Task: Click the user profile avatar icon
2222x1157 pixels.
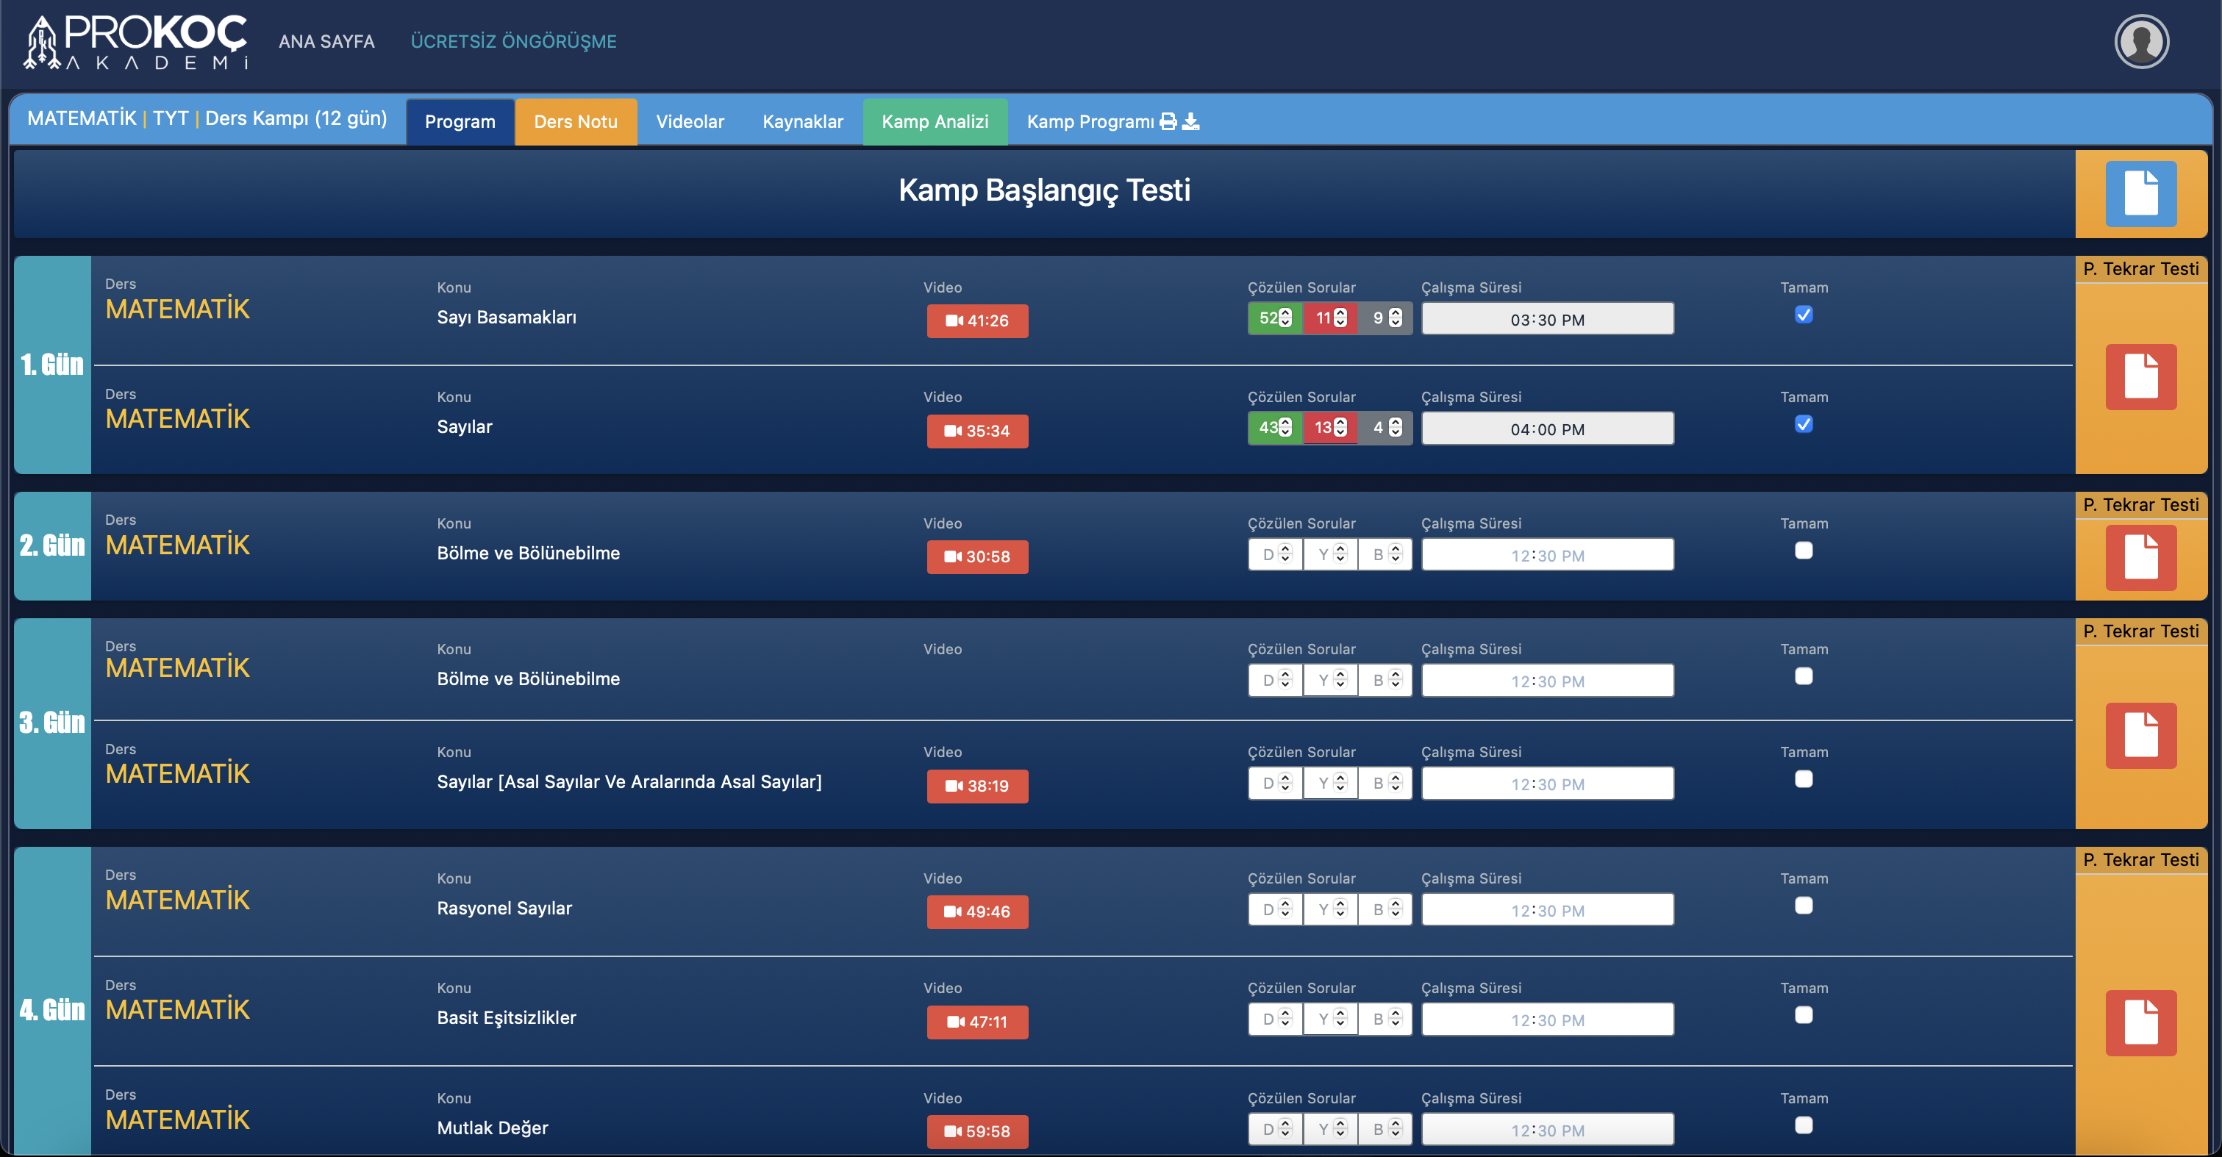Action: (2141, 41)
